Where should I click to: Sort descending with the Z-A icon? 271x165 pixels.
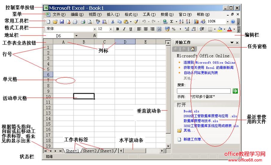tap(188, 21)
